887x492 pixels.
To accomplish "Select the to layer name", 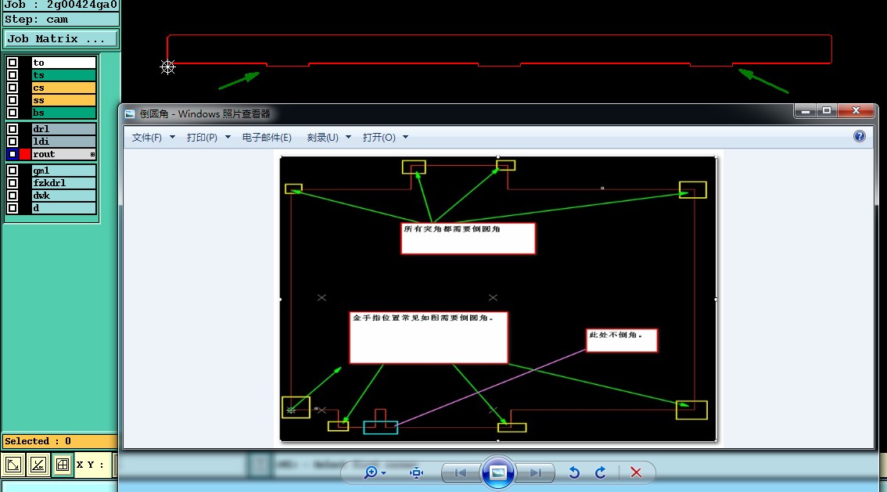I will tap(64, 63).
